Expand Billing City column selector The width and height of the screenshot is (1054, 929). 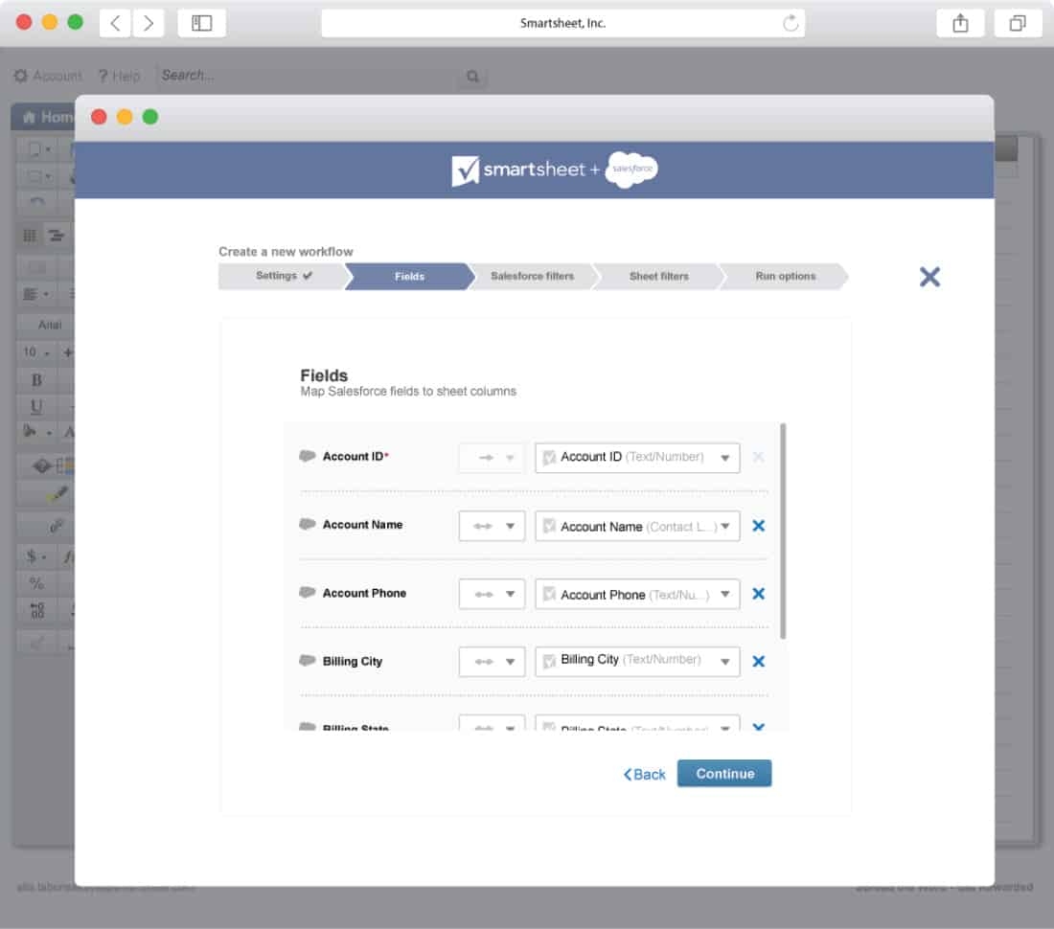pos(637,662)
